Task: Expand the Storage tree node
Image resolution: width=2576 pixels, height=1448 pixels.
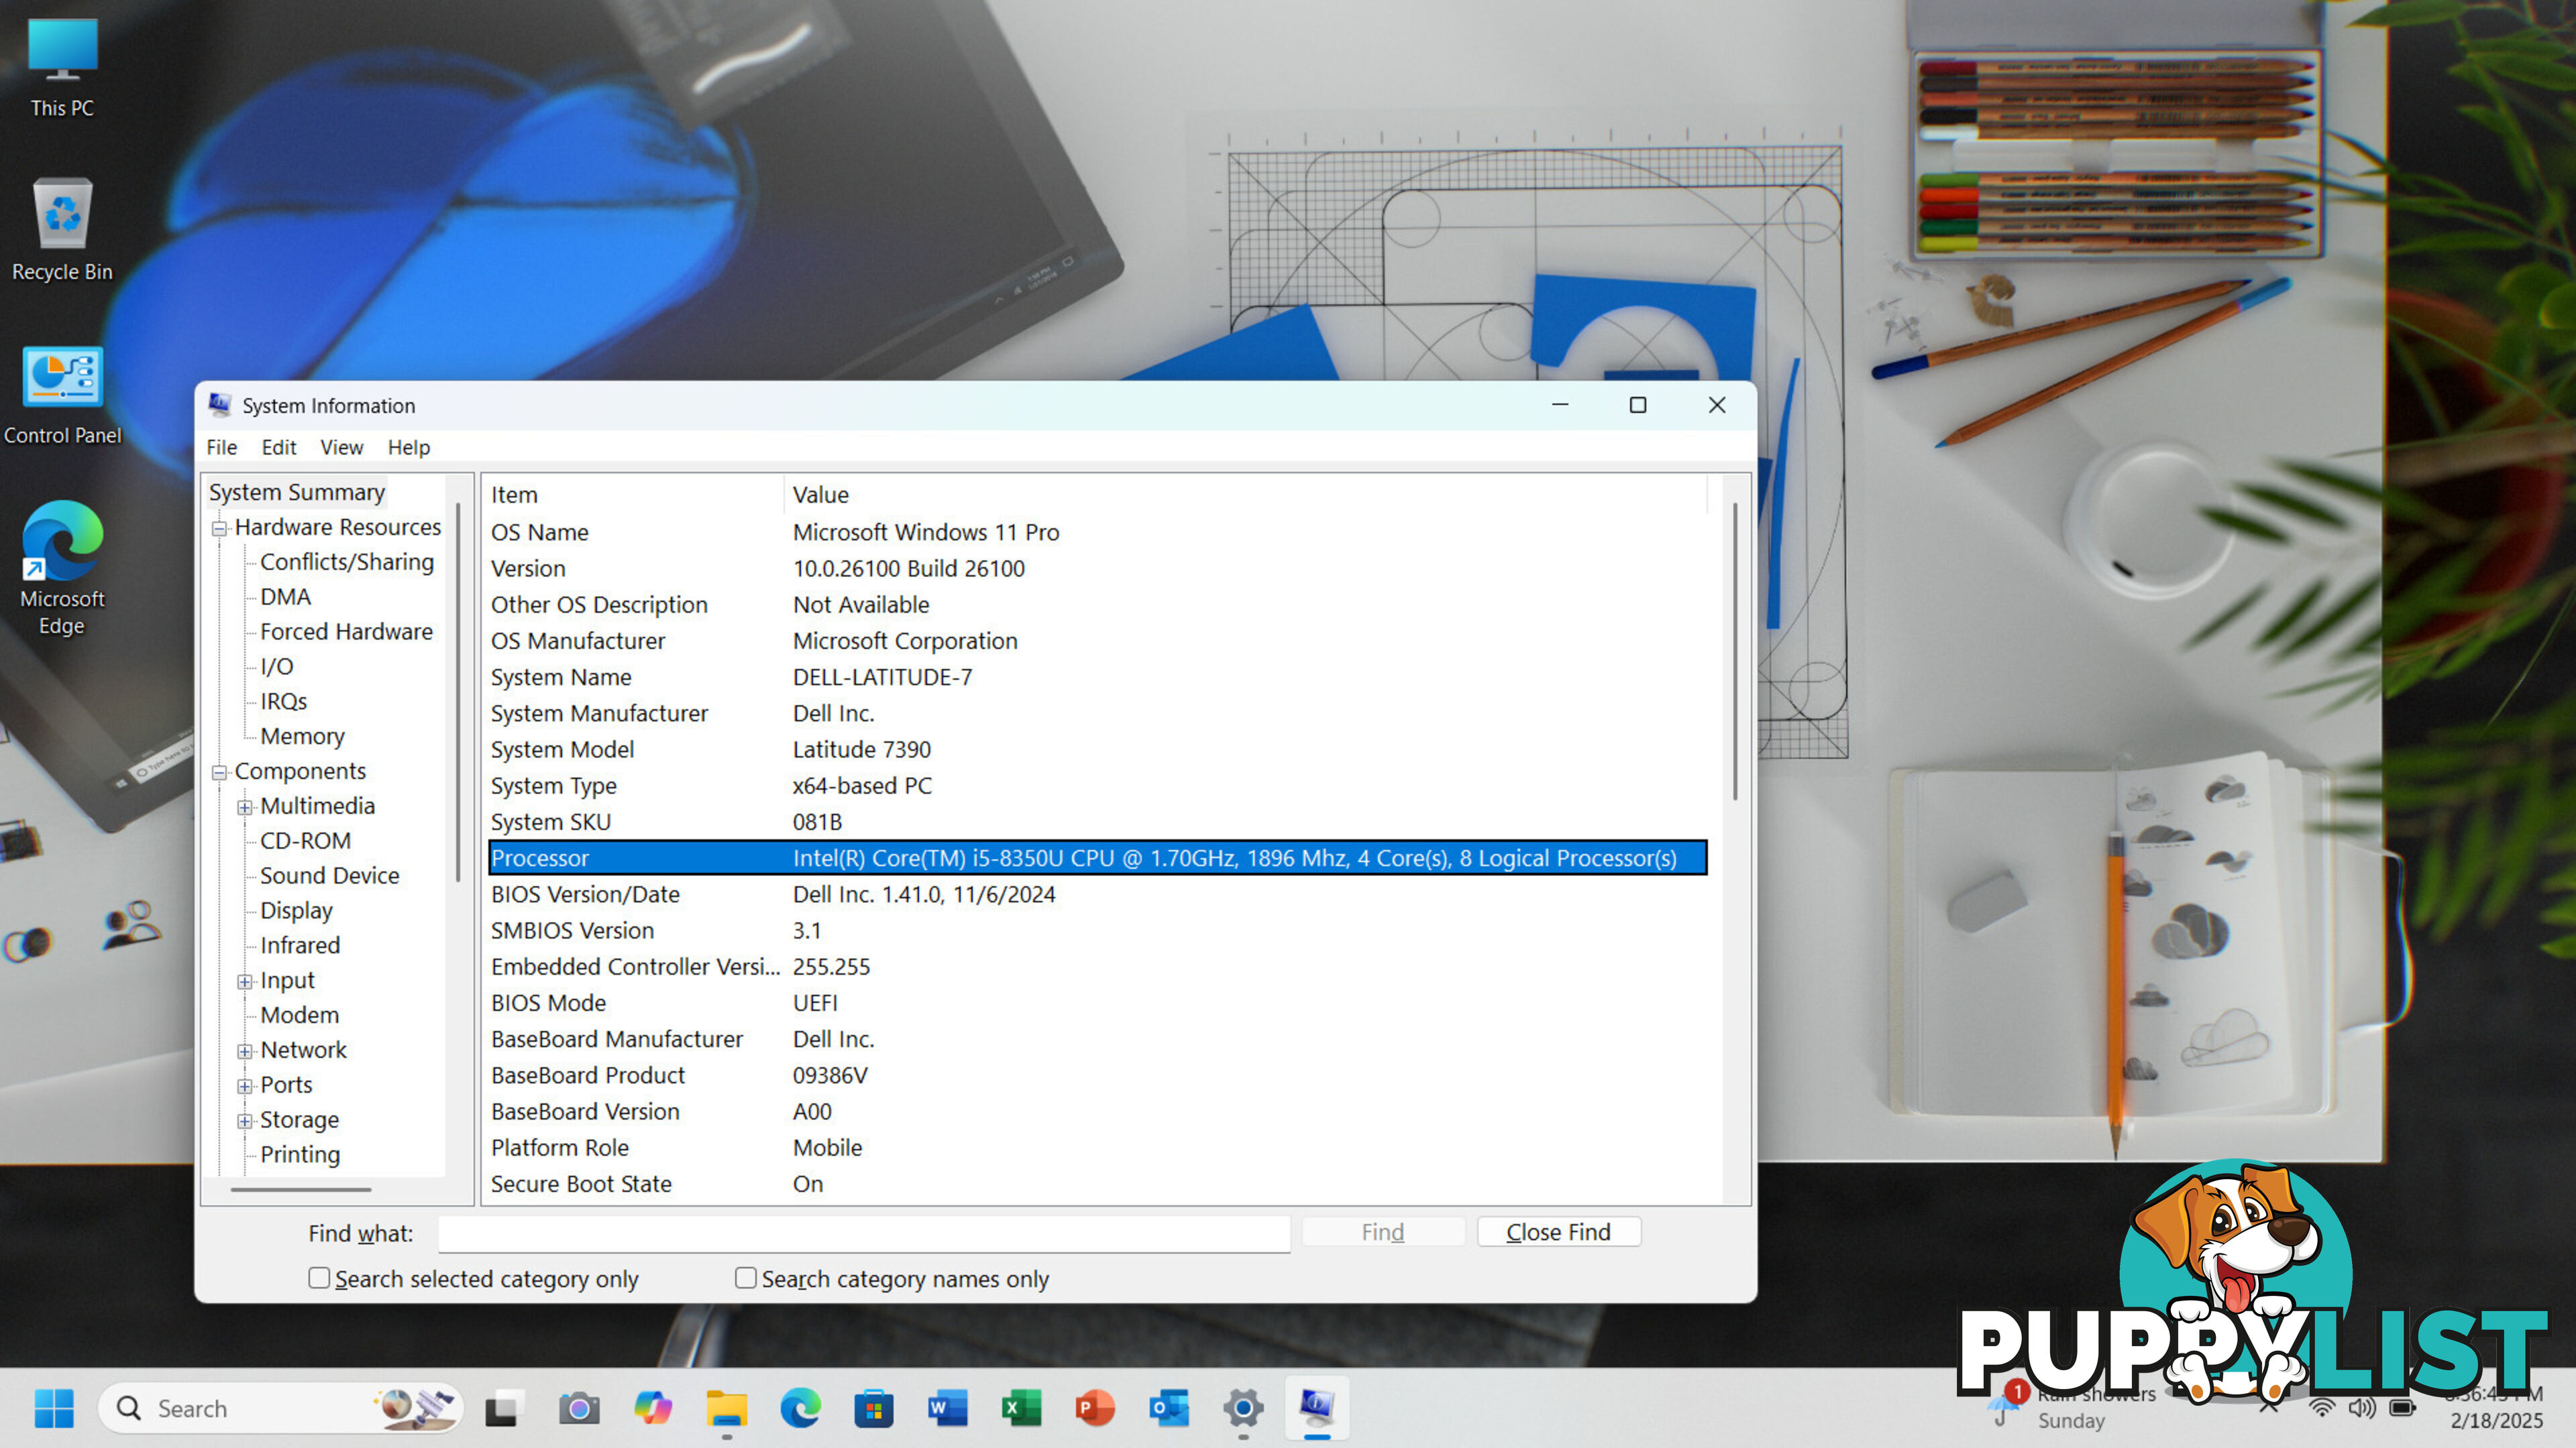Action: tap(244, 1122)
